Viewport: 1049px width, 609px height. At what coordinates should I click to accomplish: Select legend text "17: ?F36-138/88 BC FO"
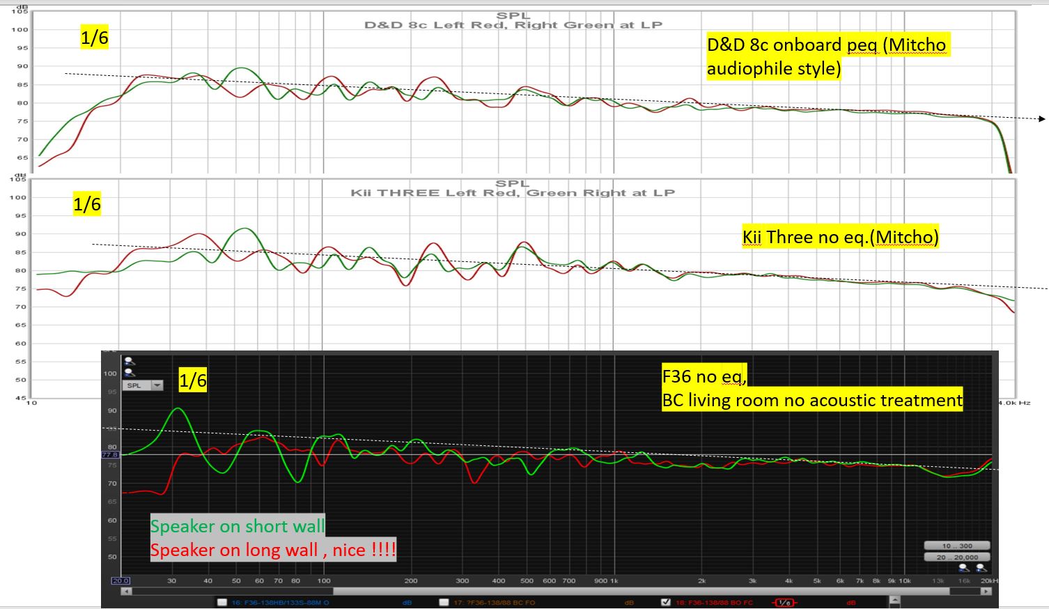coord(495,603)
